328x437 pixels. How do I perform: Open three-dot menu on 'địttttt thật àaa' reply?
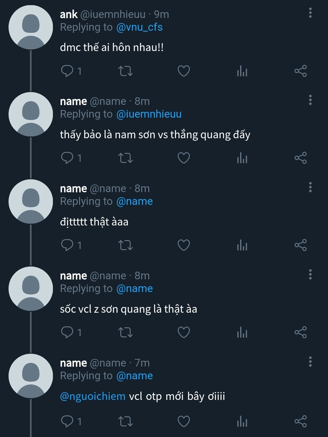click(310, 187)
